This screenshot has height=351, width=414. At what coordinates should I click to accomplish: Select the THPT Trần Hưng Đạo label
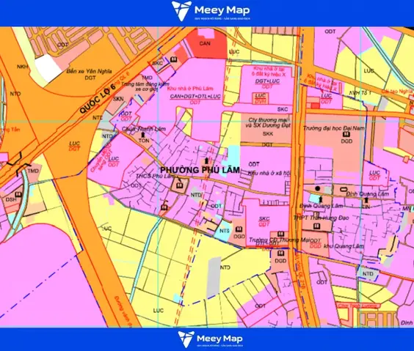321,218
